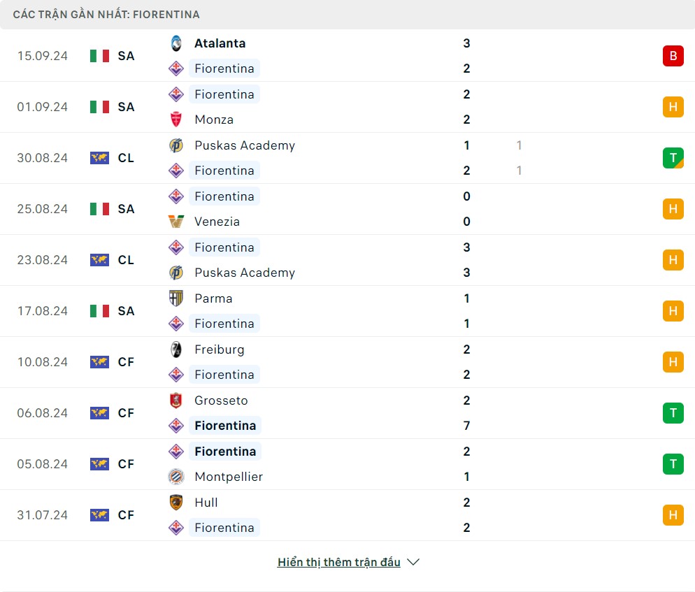Viewport: 695px width, 592px height.
Task: Click red B result badge for Atalanta match
Action: click(673, 56)
